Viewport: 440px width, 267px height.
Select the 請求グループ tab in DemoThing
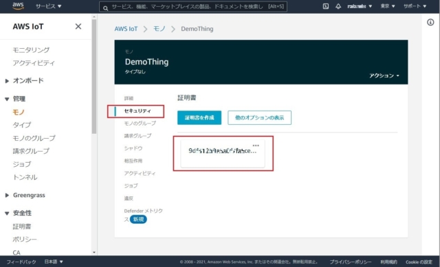[137, 136]
